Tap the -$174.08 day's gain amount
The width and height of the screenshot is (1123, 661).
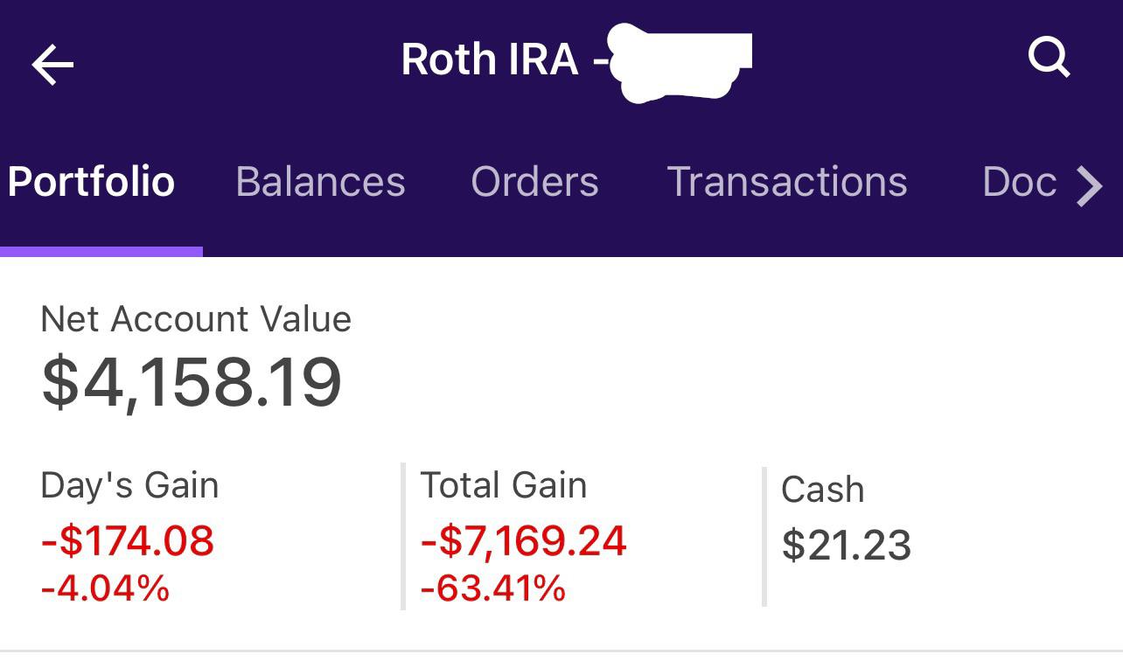tap(128, 540)
